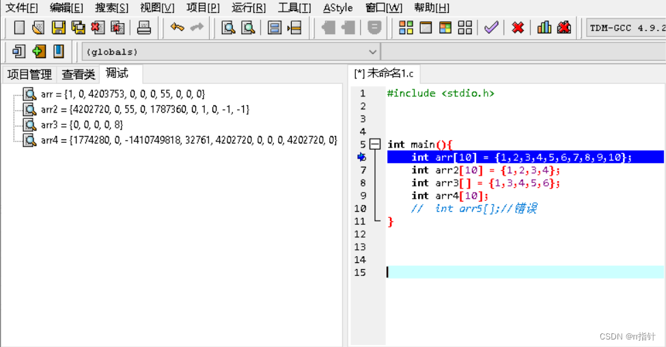Click the highlighted int arr[10] line
The width and height of the screenshot is (666, 347).
[525, 157]
